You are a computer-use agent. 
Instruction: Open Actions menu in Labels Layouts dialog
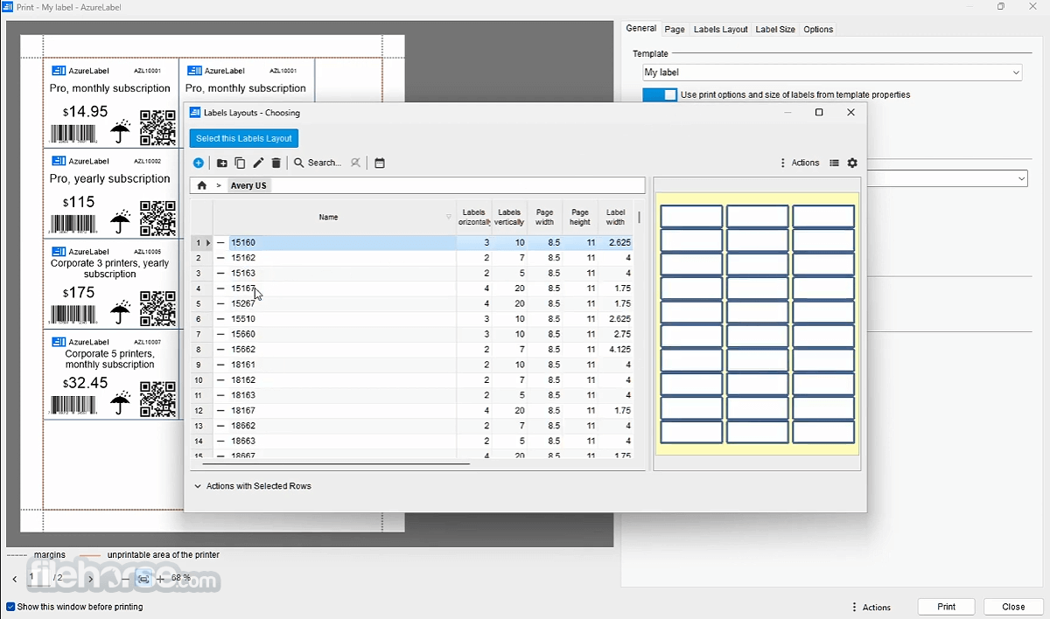800,163
